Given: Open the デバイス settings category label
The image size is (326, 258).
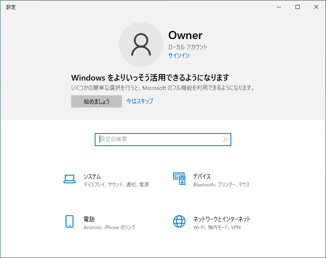Looking at the screenshot, I should point(202,177).
